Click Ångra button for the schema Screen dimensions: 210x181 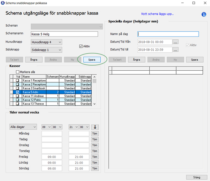click(x=34, y=60)
